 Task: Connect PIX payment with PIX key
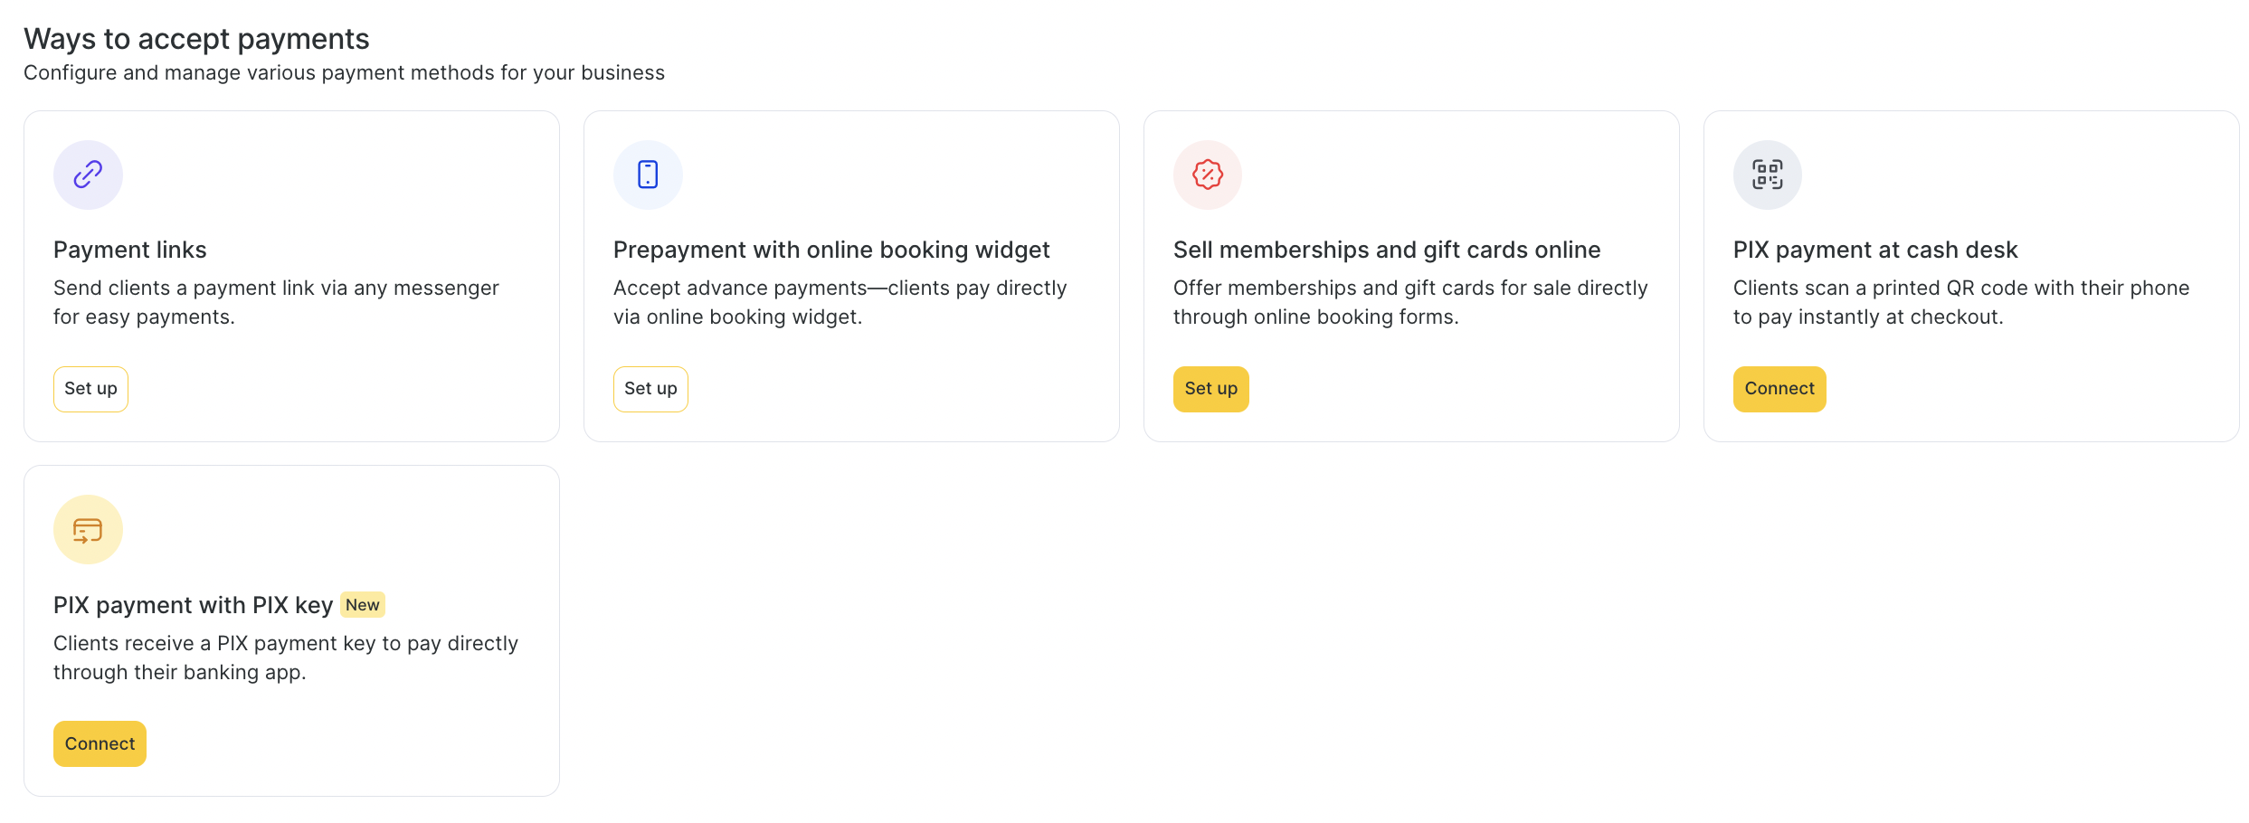pyautogui.click(x=100, y=744)
